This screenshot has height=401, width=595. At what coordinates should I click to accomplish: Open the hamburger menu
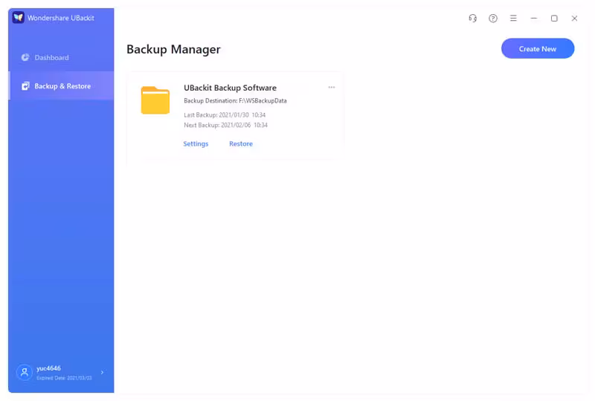tap(513, 18)
